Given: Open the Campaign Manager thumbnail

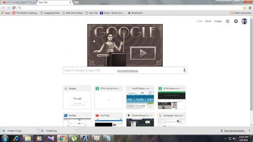Looking at the screenshot, I should (x=172, y=120).
